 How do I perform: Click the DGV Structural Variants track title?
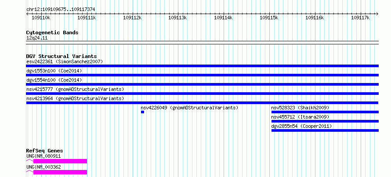point(62,56)
